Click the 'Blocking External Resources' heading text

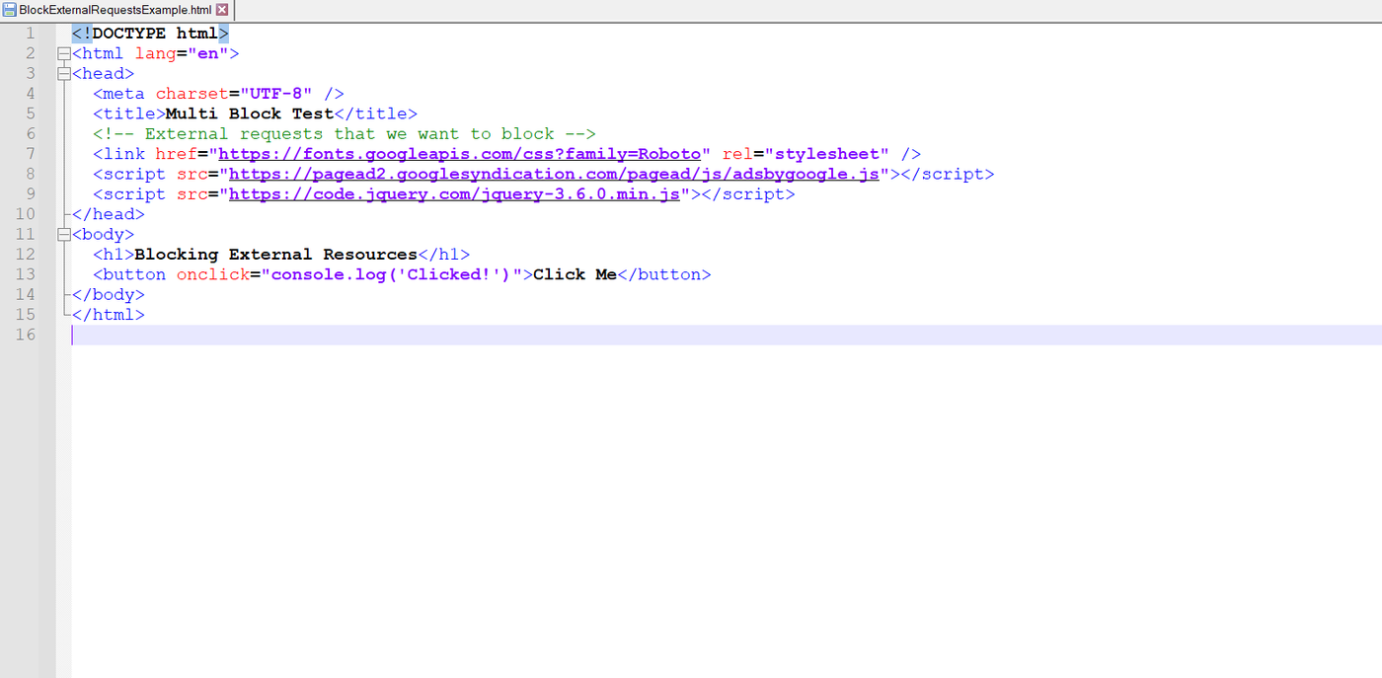[276, 255]
